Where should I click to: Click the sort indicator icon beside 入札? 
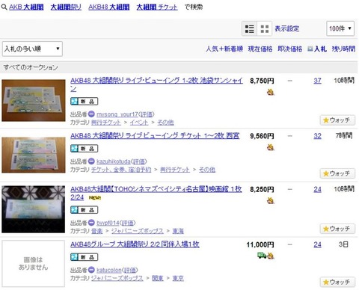click(310, 49)
